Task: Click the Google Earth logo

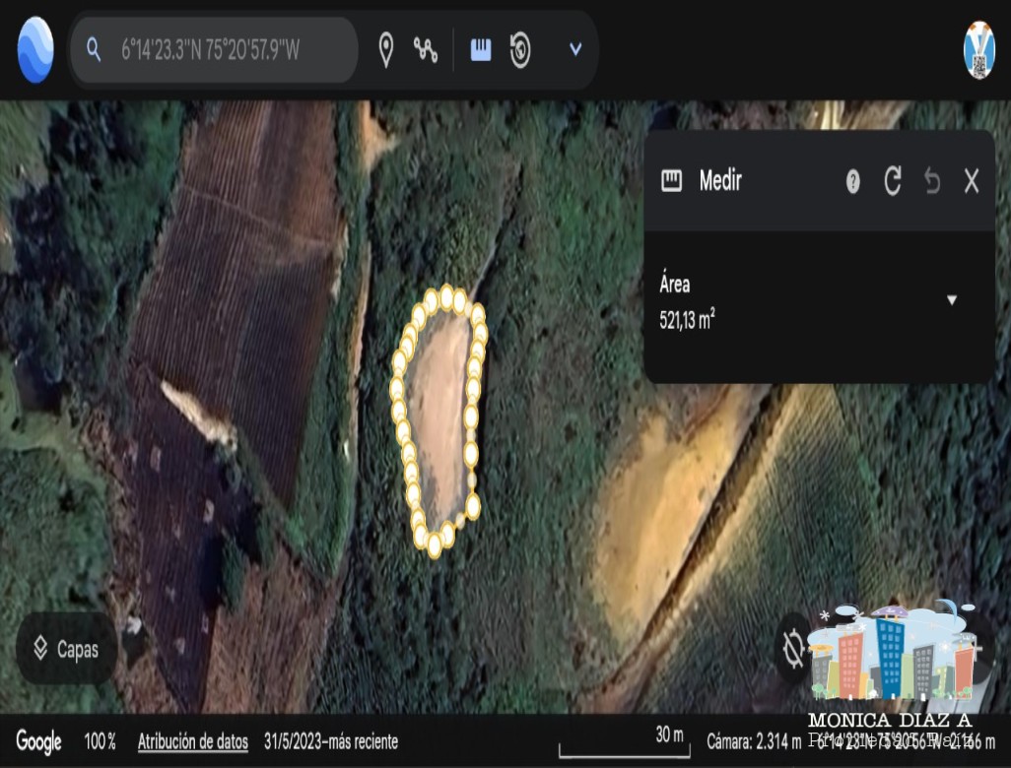Action: tap(35, 49)
